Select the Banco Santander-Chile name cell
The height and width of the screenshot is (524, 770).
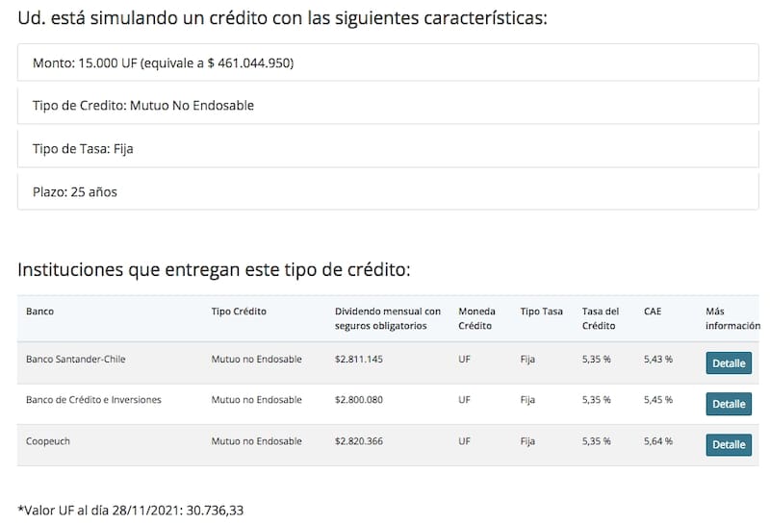tap(76, 359)
